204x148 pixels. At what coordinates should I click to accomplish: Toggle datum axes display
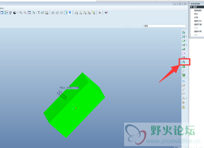[x=81, y=12]
